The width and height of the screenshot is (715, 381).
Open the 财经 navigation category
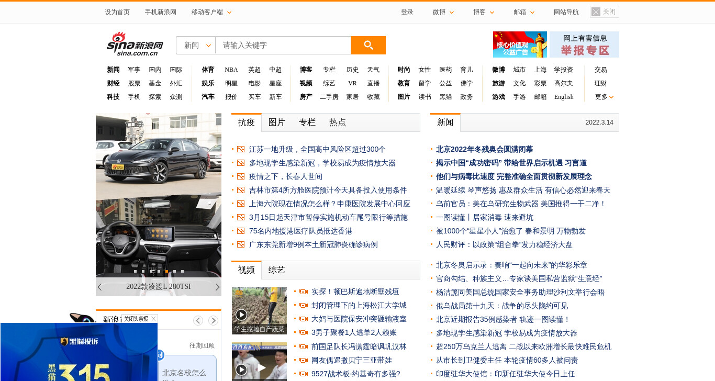(x=113, y=83)
